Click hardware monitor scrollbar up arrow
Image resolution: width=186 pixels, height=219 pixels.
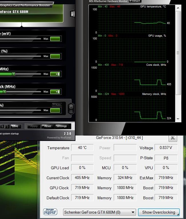point(178,8)
